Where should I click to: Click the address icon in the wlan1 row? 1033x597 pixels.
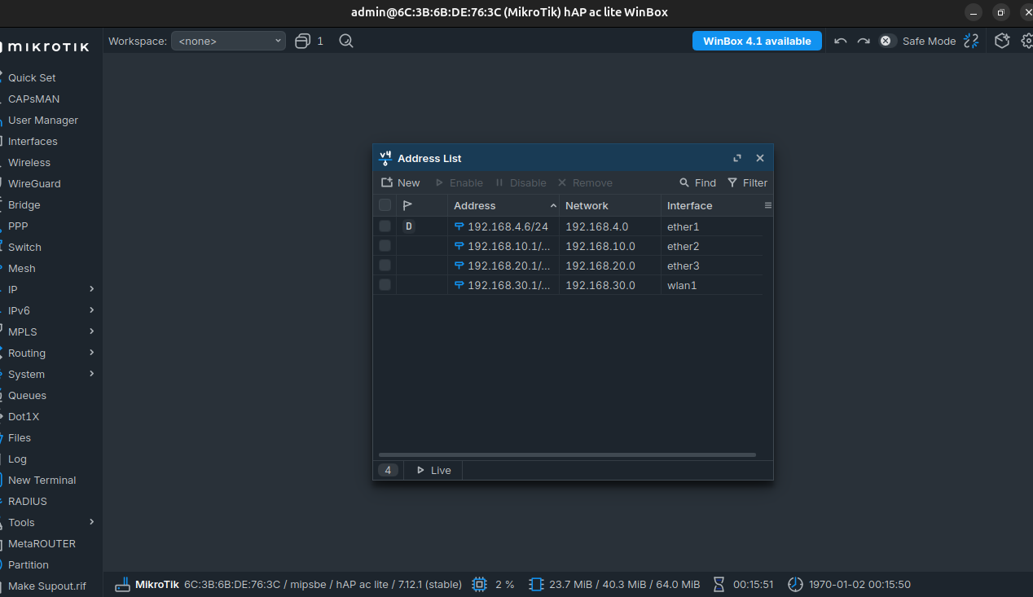pyautogui.click(x=459, y=285)
